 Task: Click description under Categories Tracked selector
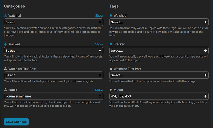click(x=53, y=58)
